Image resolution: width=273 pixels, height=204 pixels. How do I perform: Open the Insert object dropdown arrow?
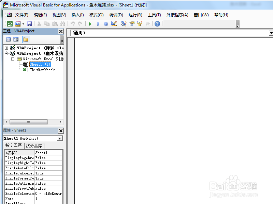(x=23, y=24)
